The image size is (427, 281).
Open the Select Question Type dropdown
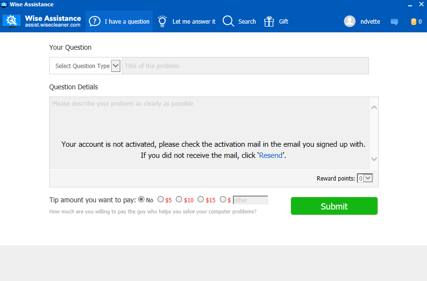click(85, 66)
